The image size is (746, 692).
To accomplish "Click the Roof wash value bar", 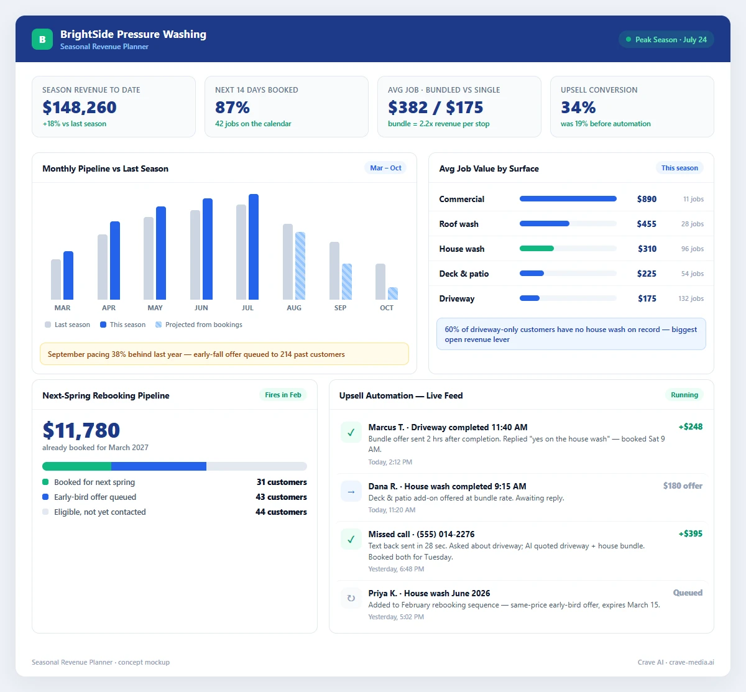I will [x=545, y=224].
